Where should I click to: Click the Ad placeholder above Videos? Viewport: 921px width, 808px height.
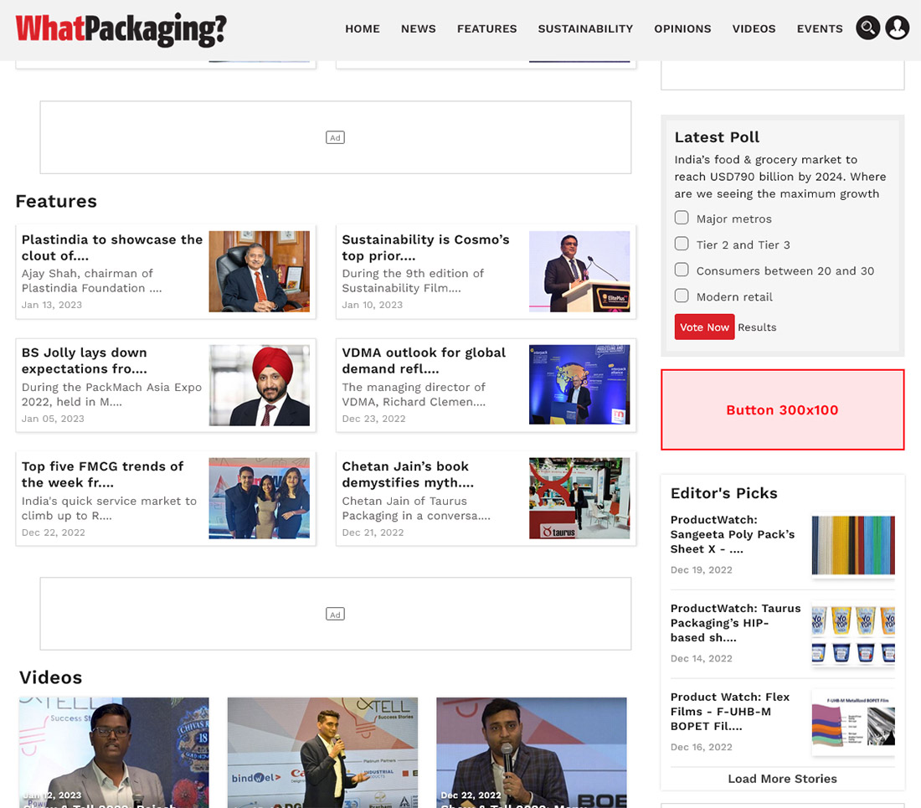click(x=336, y=614)
